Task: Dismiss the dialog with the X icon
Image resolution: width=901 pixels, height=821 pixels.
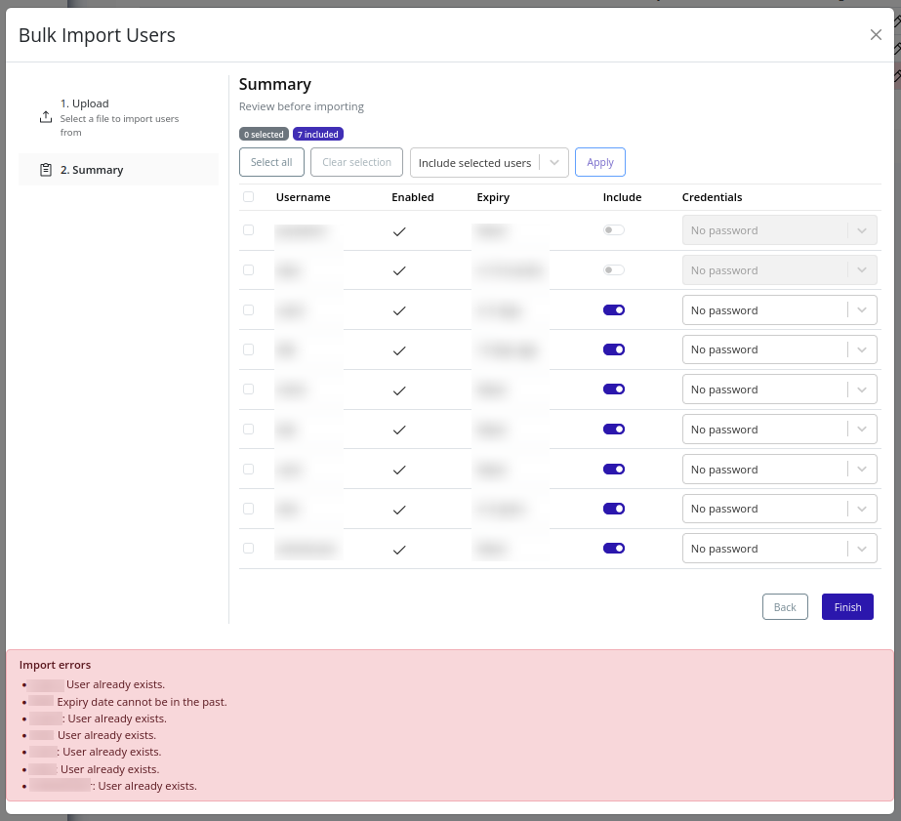Action: (x=876, y=34)
